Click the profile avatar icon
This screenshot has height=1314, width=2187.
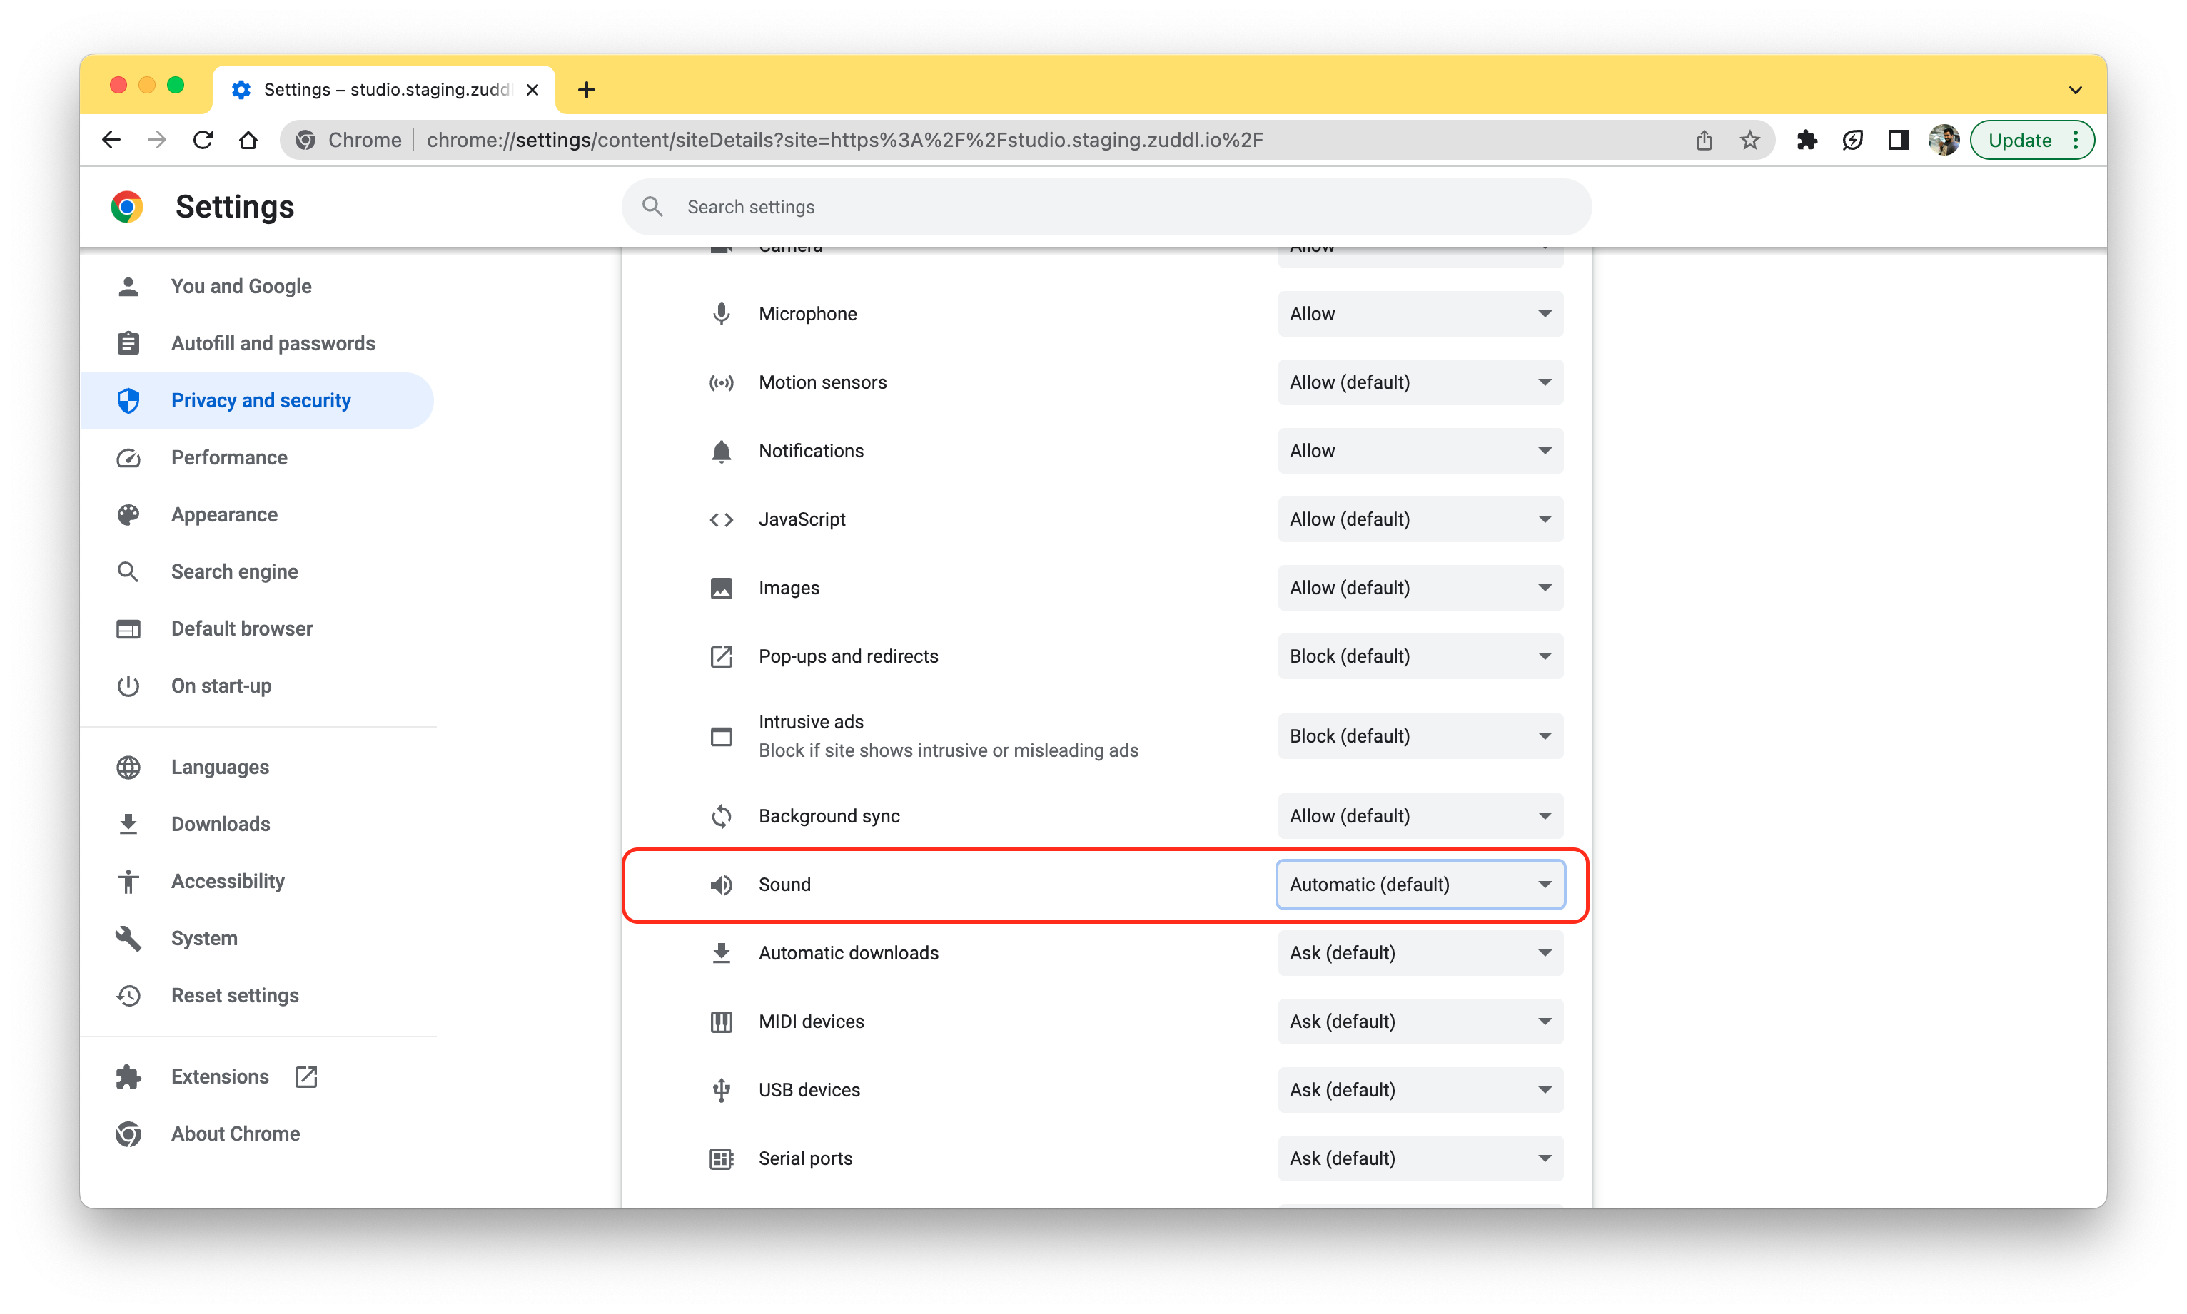pos(1944,140)
